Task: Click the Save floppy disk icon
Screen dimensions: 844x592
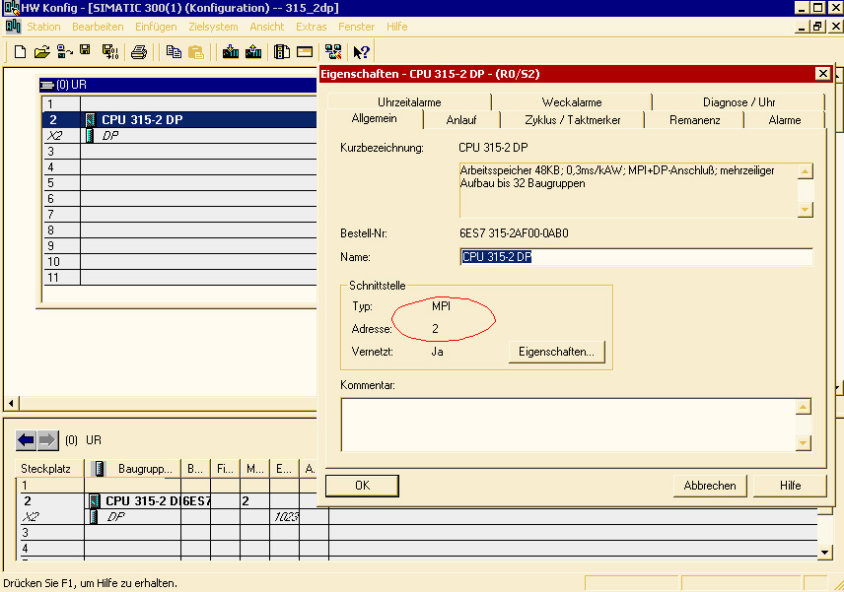Action: pyautogui.click(x=85, y=51)
